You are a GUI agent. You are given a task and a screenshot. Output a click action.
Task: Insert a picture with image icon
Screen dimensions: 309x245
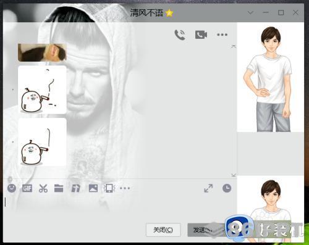(x=93, y=188)
